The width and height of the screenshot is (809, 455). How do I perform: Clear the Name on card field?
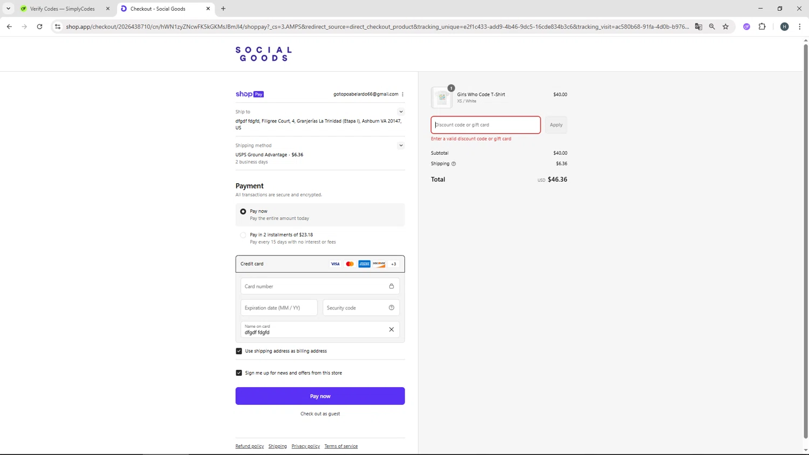(392, 329)
